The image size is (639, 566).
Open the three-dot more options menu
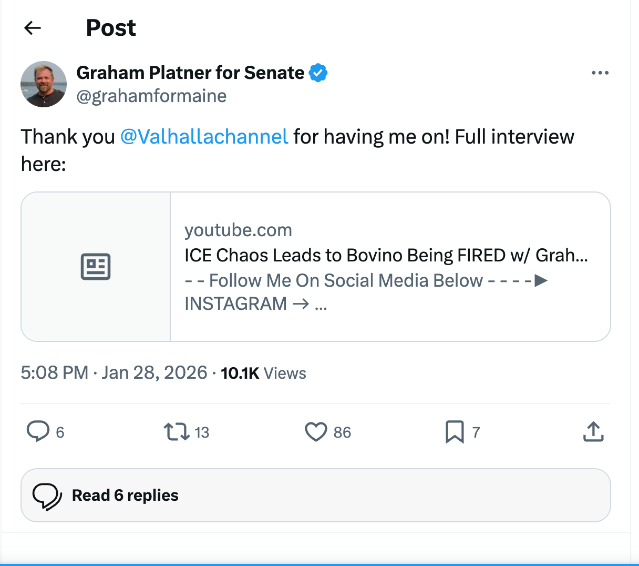[600, 73]
